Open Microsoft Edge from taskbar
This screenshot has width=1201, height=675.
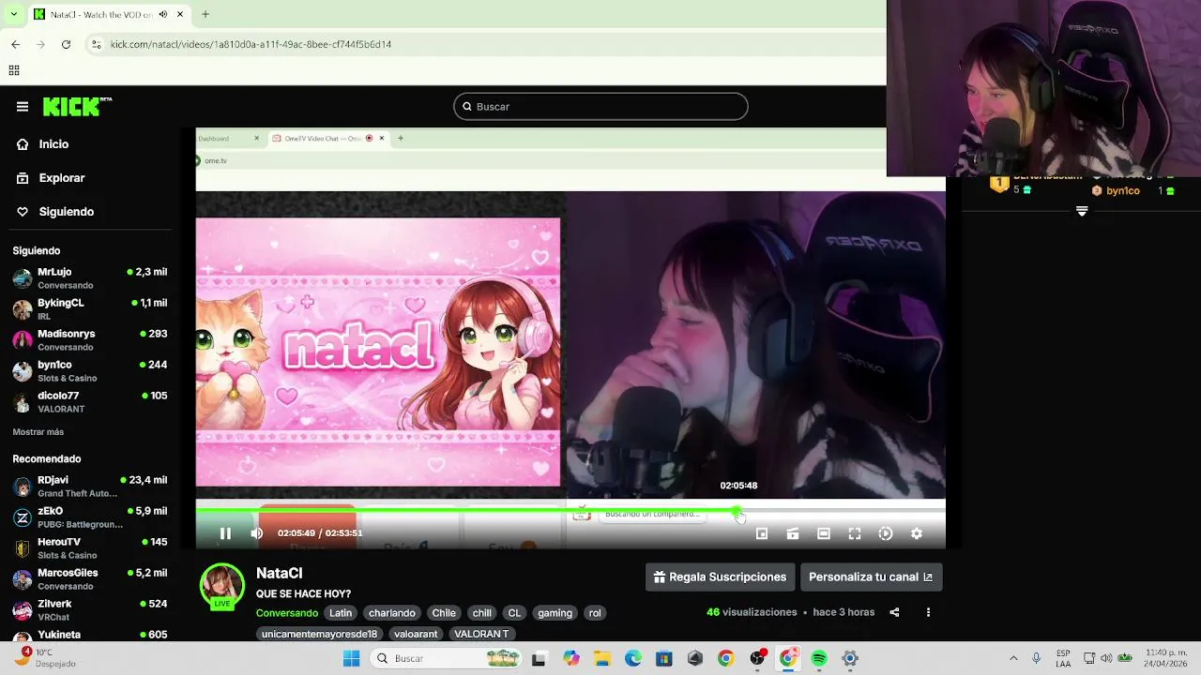(633, 658)
